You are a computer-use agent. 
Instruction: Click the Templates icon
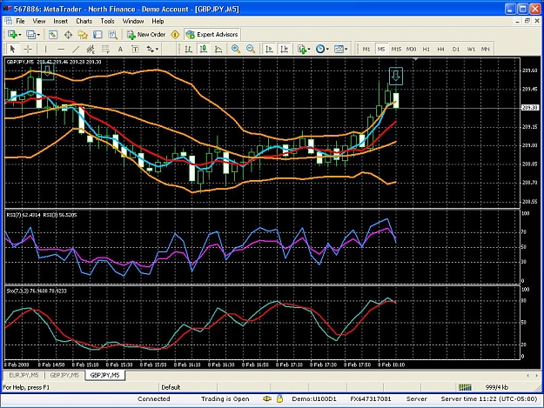pyautogui.click(x=339, y=49)
